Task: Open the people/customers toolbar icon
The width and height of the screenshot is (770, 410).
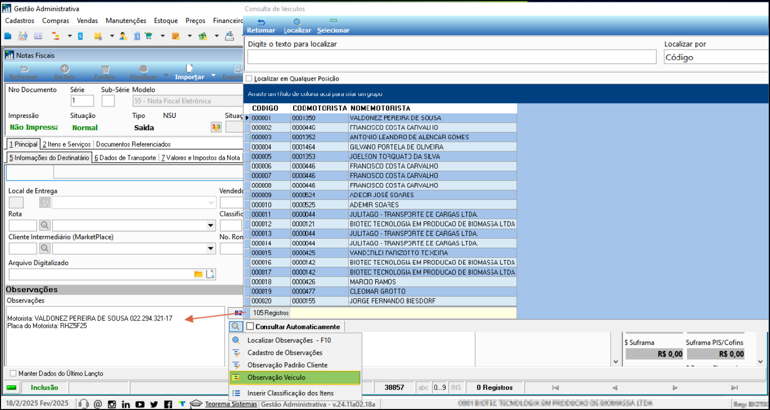Action: click(x=23, y=36)
